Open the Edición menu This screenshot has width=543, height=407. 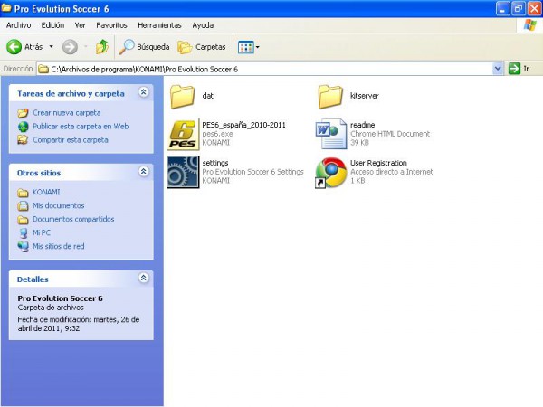(x=52, y=25)
